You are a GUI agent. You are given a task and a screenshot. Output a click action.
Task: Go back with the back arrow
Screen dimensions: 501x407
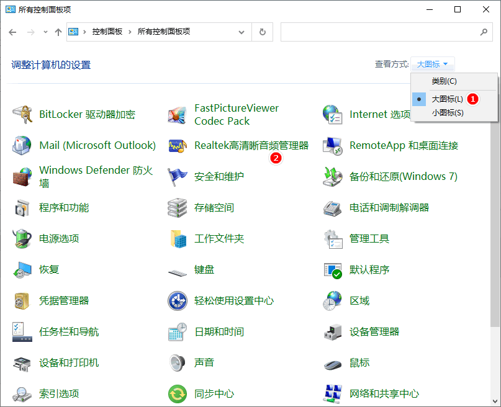click(x=12, y=32)
